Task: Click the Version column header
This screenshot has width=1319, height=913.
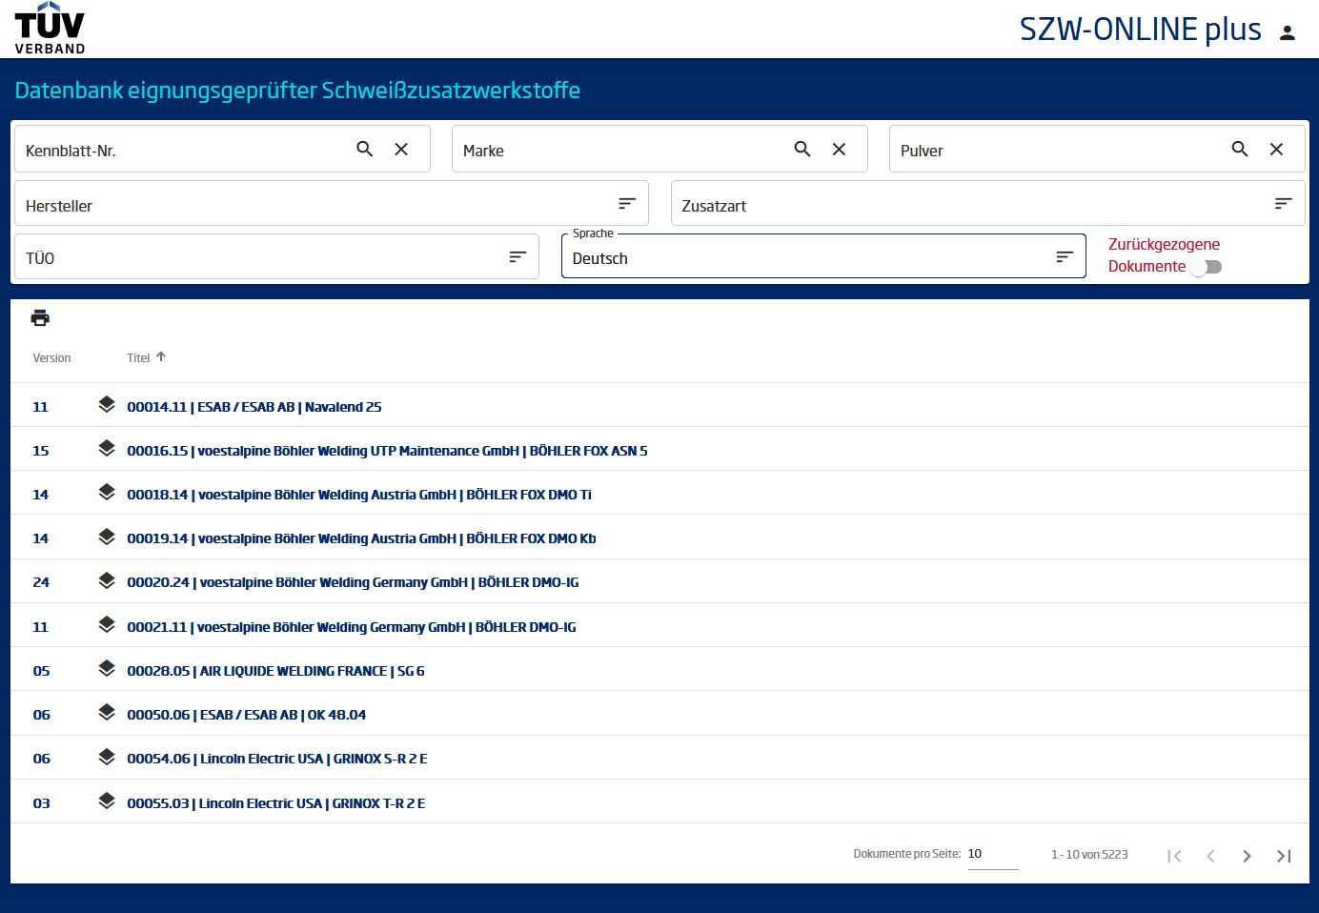Action: pos(51,358)
